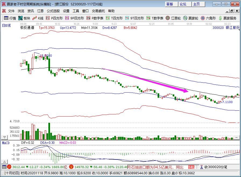Image resolution: width=241 pixels, height=177 pixels.
Task: Open the 江恩轮 Gann wheel tool
Action: tap(173, 18)
